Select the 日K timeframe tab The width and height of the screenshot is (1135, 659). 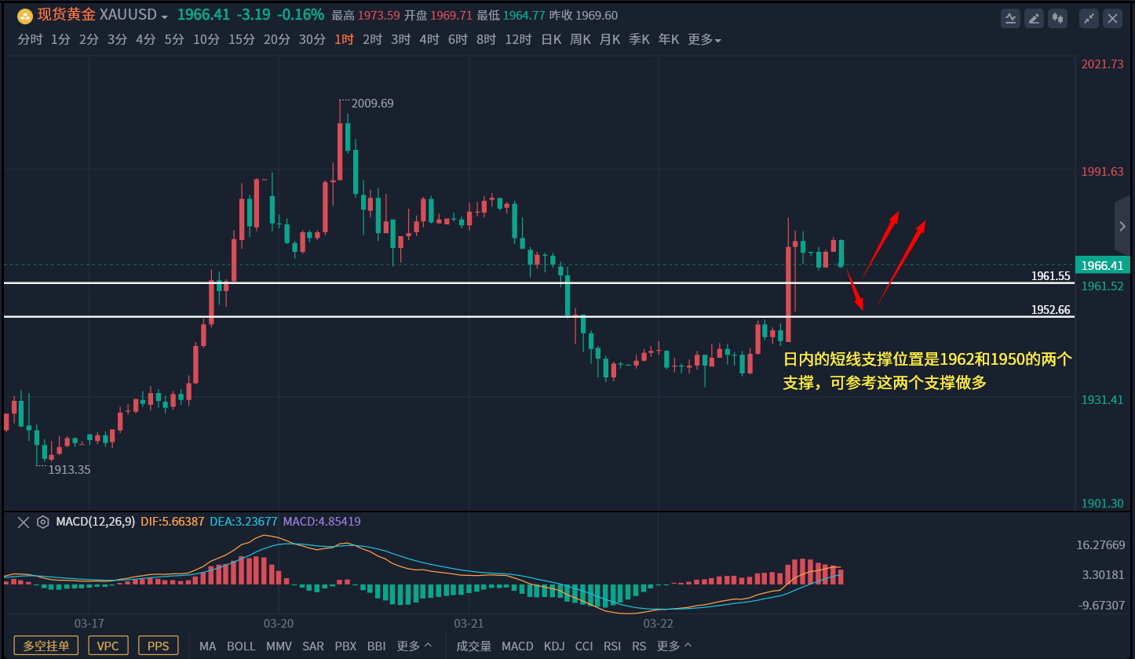pos(551,39)
